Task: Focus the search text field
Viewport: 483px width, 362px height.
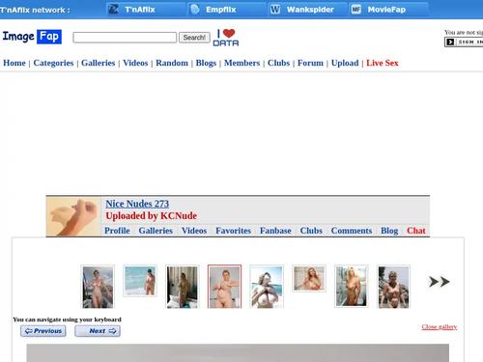Action: [x=125, y=38]
